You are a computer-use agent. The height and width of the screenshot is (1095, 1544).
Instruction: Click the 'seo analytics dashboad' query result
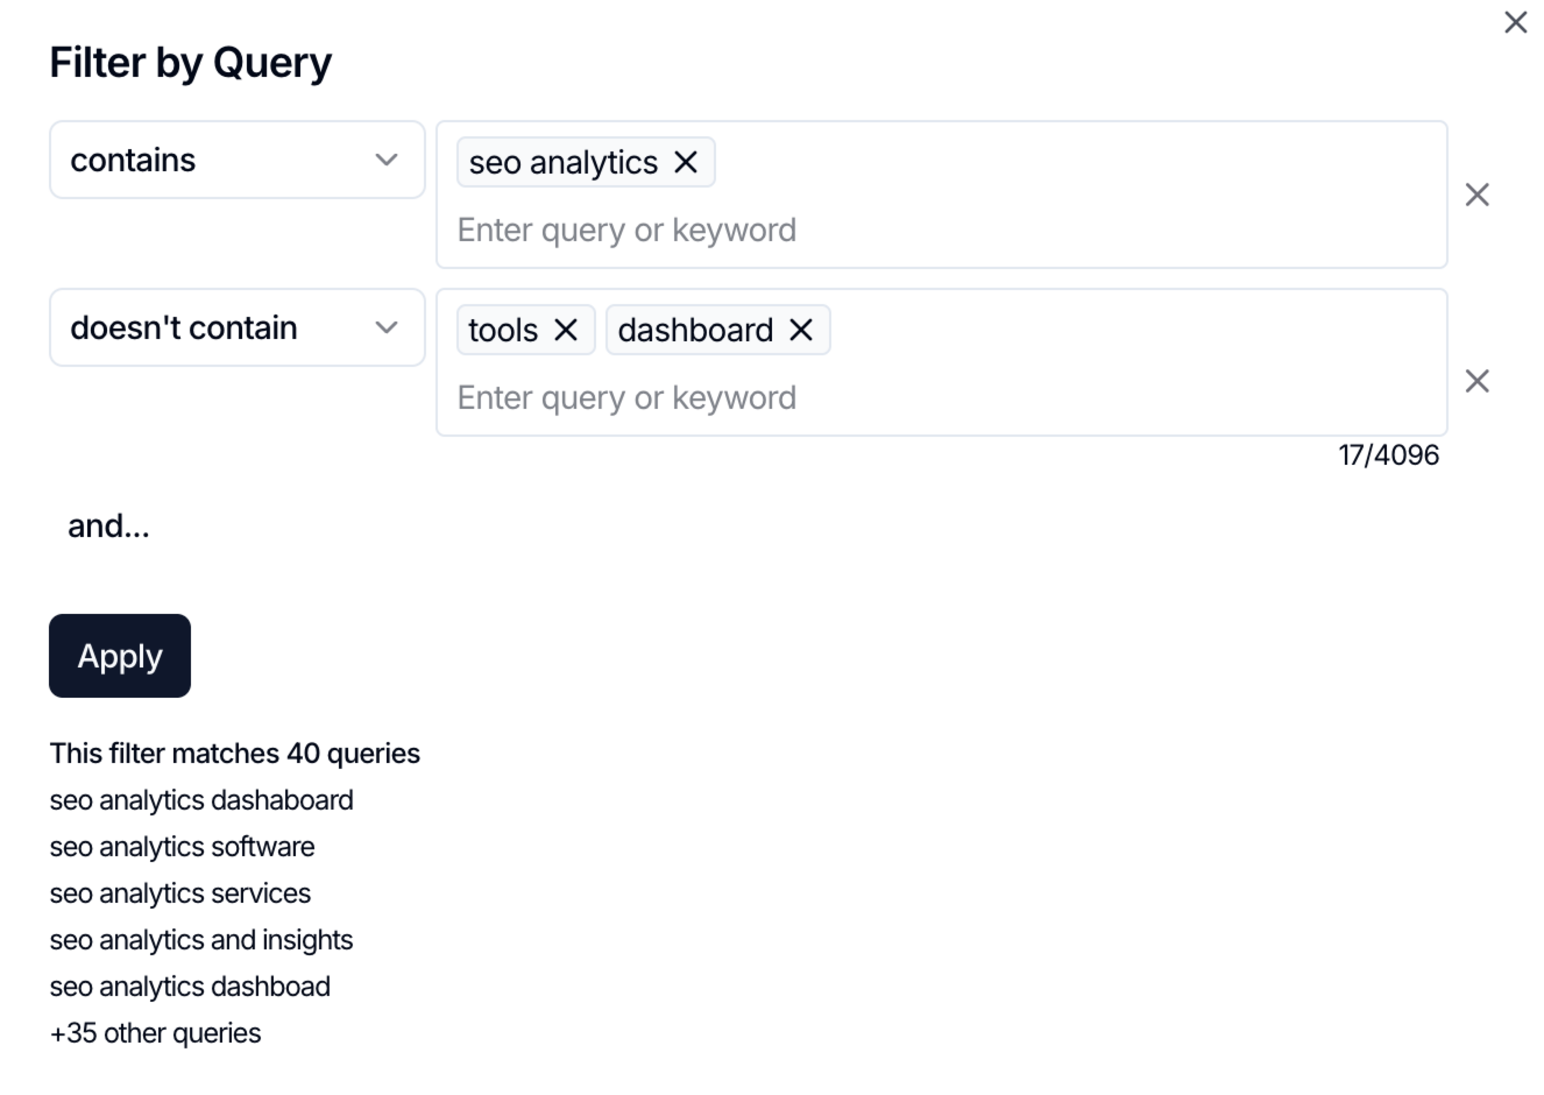[x=189, y=987]
